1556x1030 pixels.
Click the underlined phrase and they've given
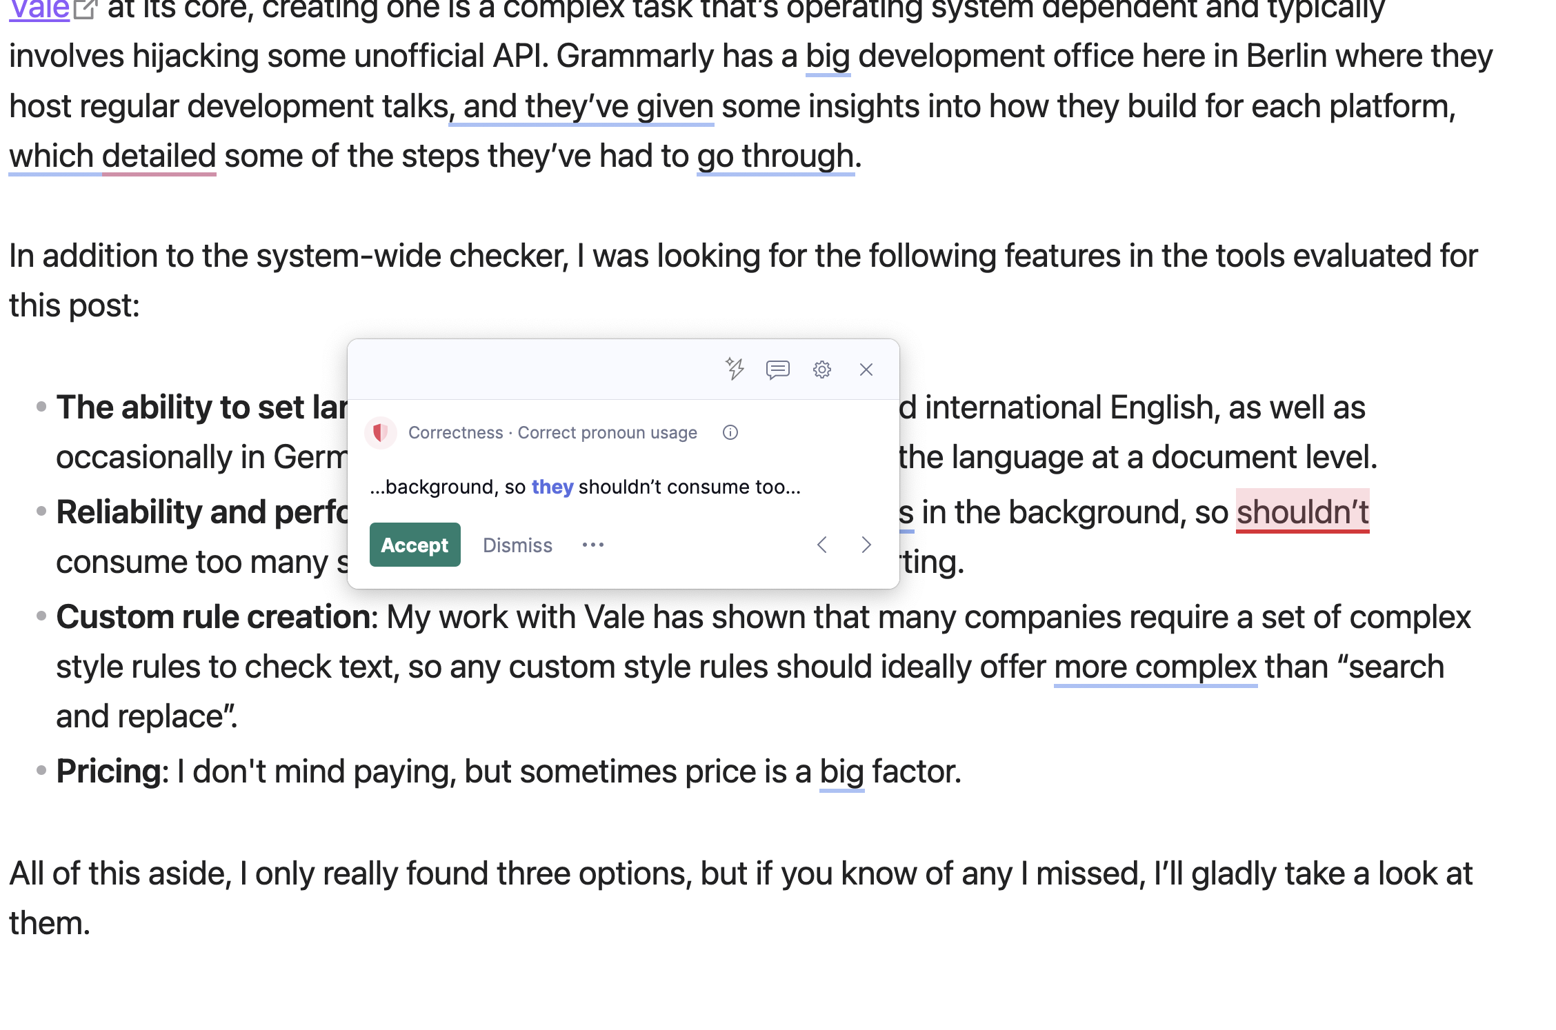[x=580, y=106]
